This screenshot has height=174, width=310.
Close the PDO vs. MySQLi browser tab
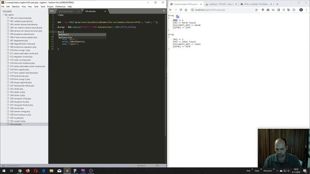(271, 4)
